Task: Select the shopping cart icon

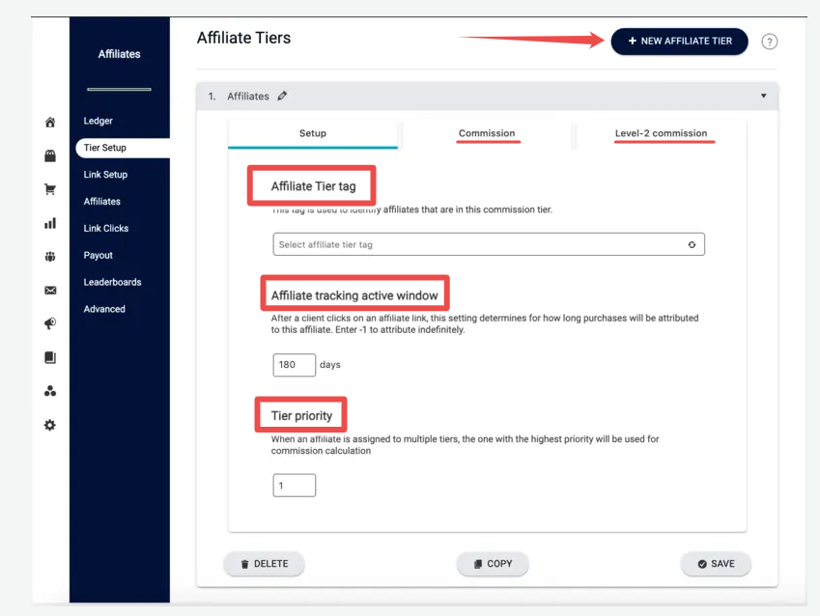Action: [50, 189]
